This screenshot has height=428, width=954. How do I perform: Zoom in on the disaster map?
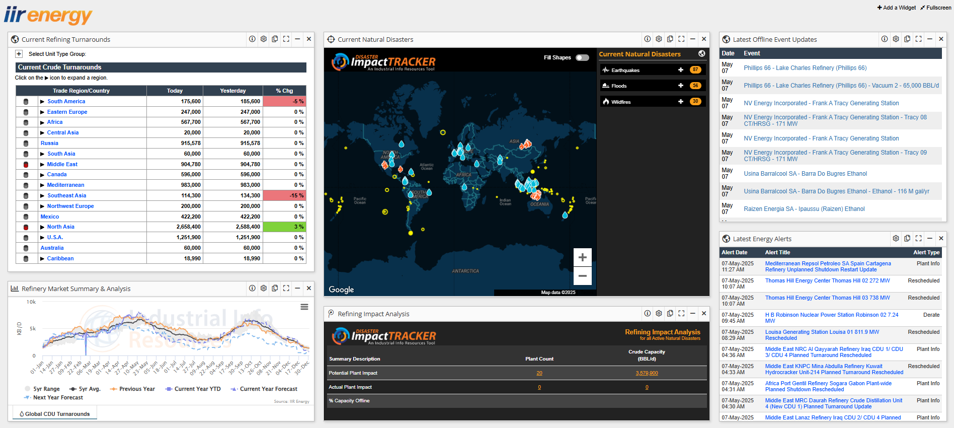point(583,257)
